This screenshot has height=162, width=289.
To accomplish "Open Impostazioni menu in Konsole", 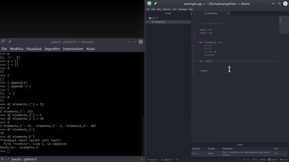I will coord(73,49).
